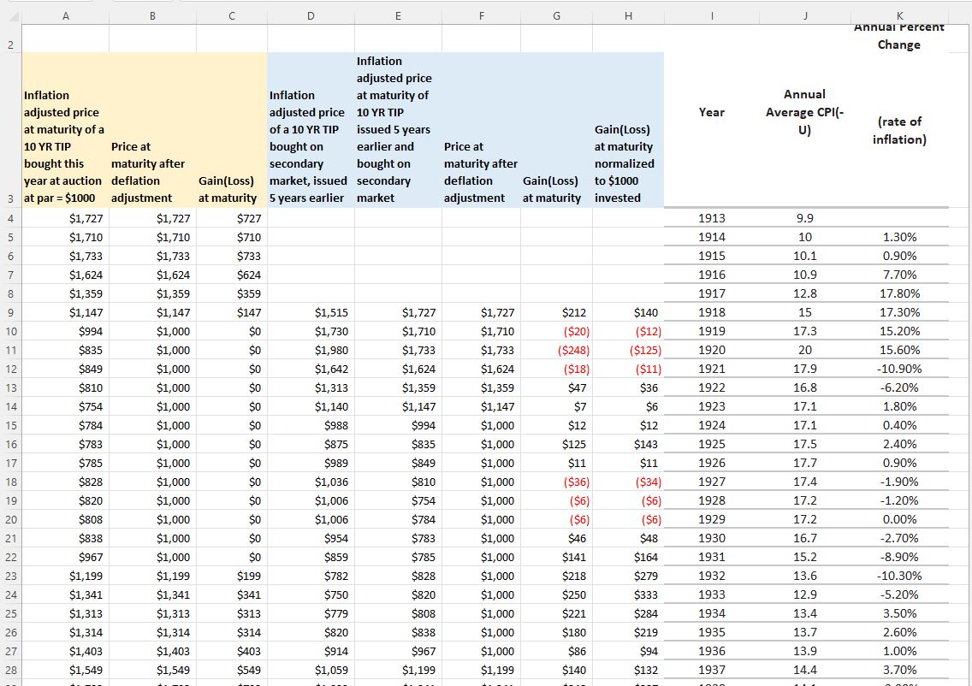Click CPI value 14.4
This screenshot has height=686, width=972.
pyautogui.click(x=804, y=671)
